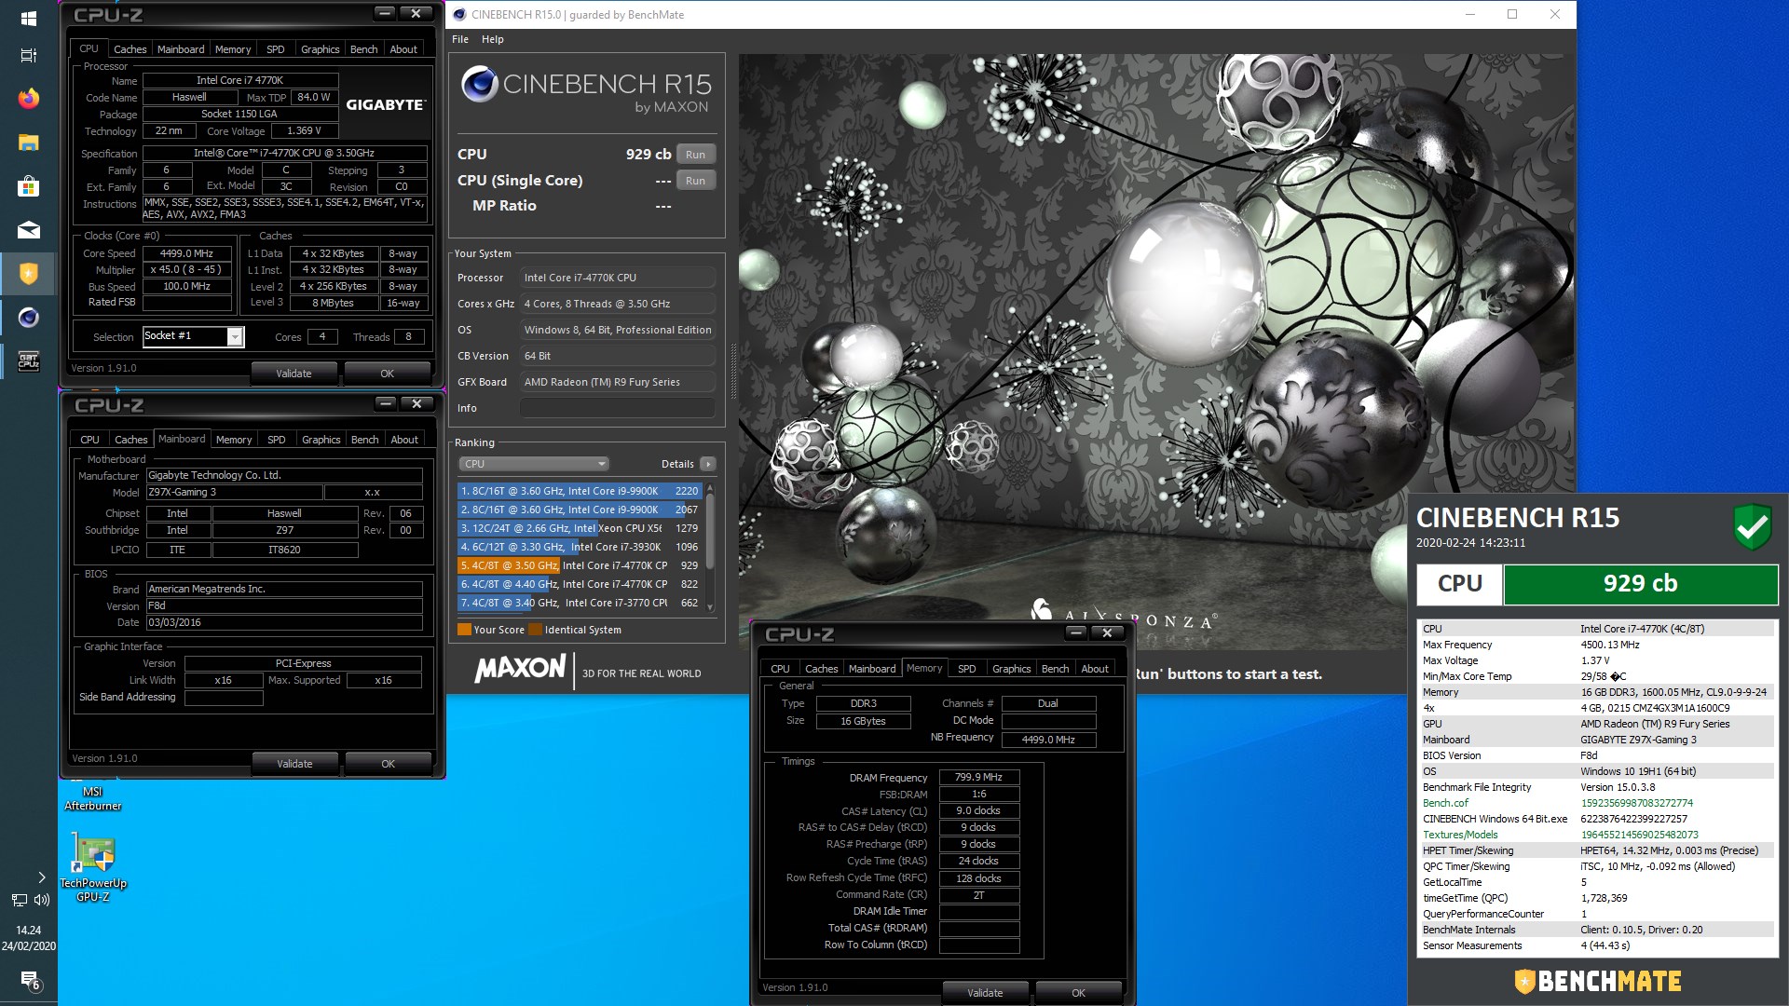Select ranking row 5 i7-4770K 929

pyautogui.click(x=579, y=565)
